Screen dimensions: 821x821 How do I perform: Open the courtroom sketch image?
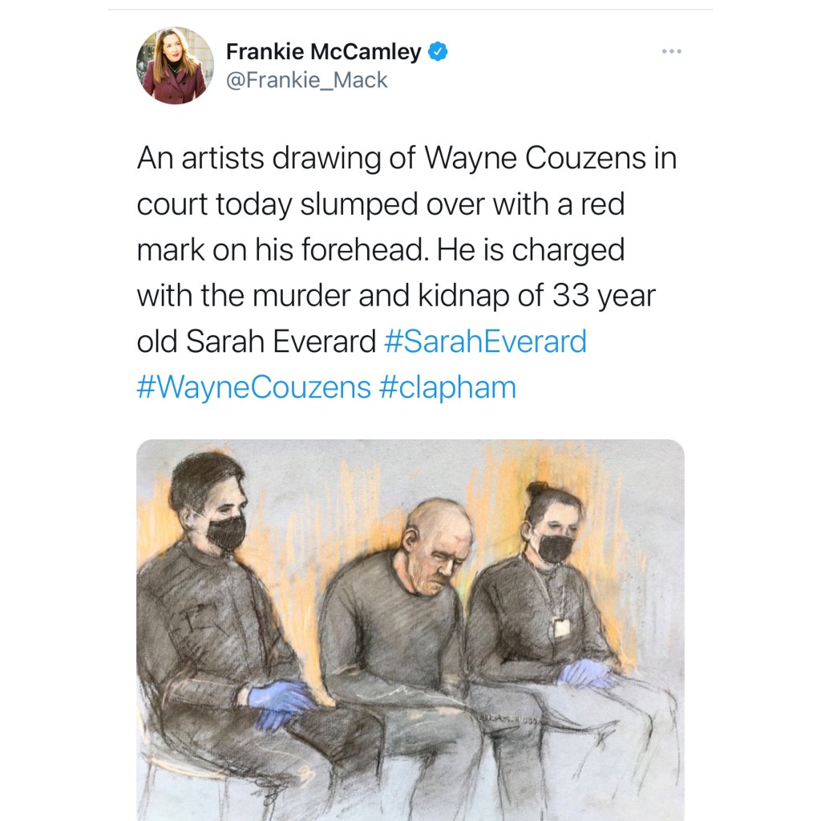pyautogui.click(x=410, y=630)
